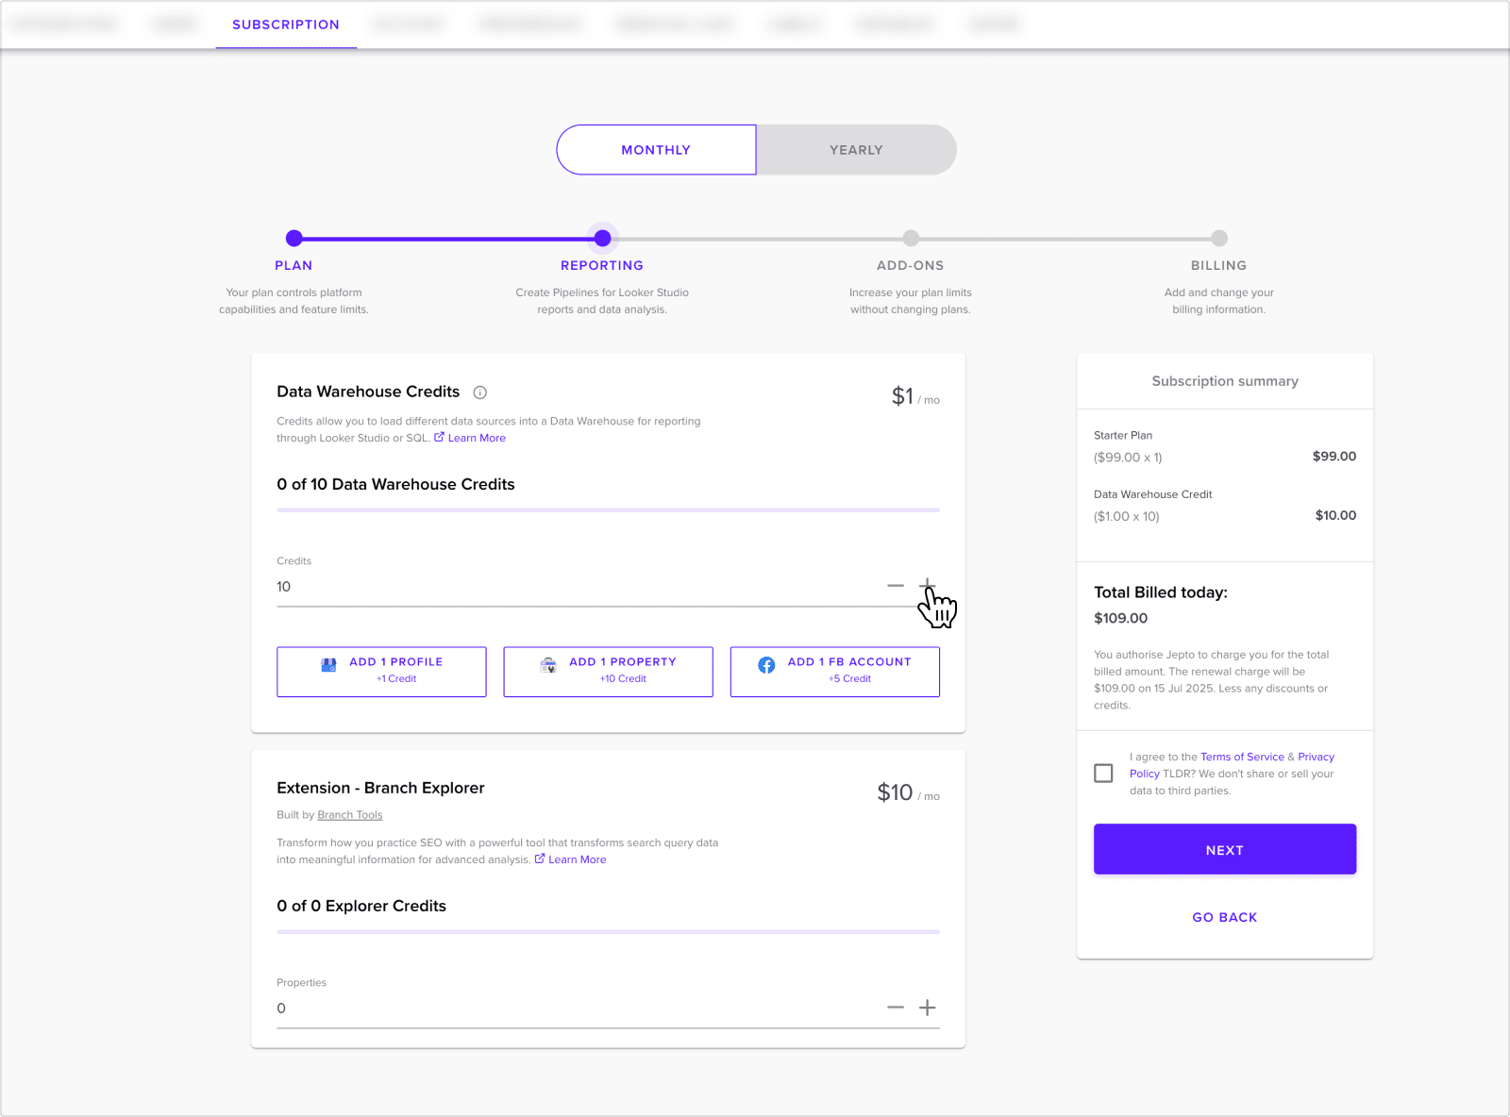Increase Explorer Properties with plus icon

[x=928, y=1008]
